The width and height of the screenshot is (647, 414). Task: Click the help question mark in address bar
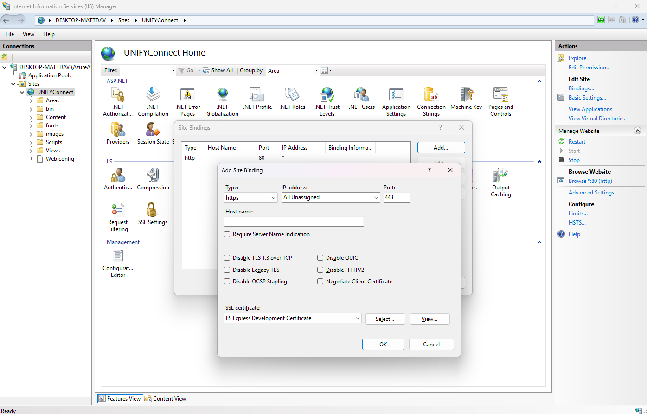click(x=634, y=20)
